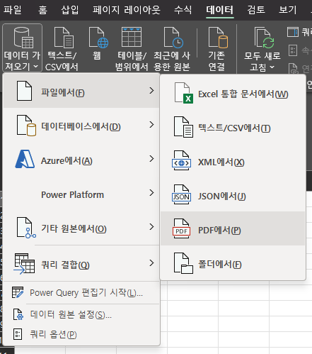Screen dimensions: 312x354
Task: Open 쿼리 옵션(P)
Action: tap(81, 335)
